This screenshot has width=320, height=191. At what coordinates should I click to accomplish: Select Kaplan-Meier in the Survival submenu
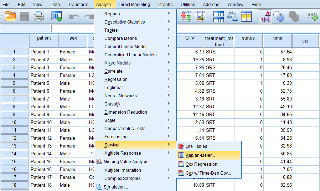[x=208, y=155]
